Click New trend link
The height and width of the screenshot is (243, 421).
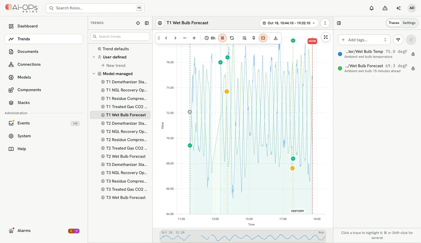(x=116, y=65)
